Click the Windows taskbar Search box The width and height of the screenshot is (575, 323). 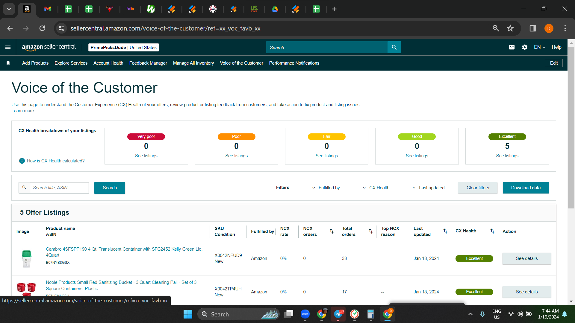238,314
